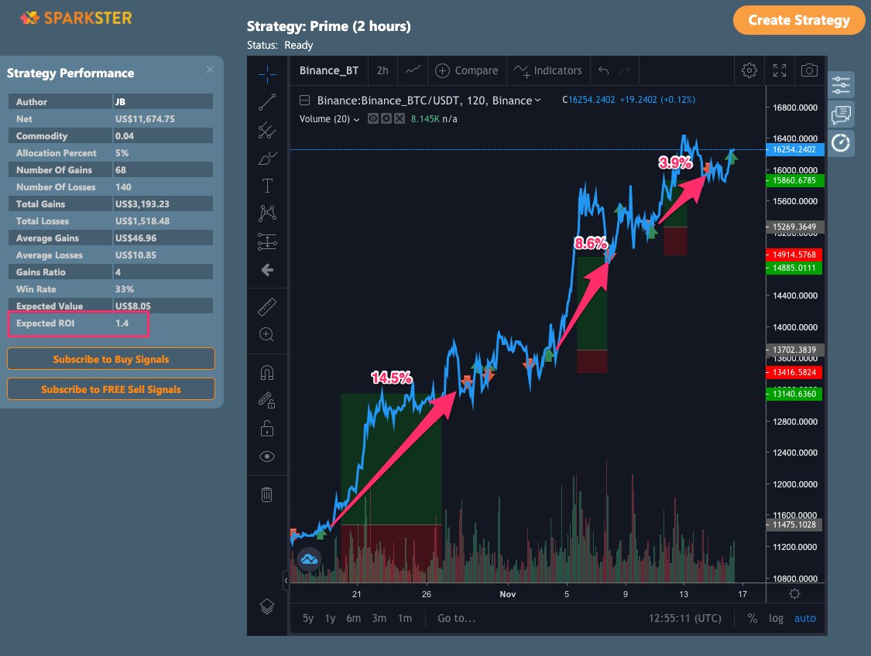871x656 pixels.
Task: Click the cloud icon on the chart
Action: 309,559
